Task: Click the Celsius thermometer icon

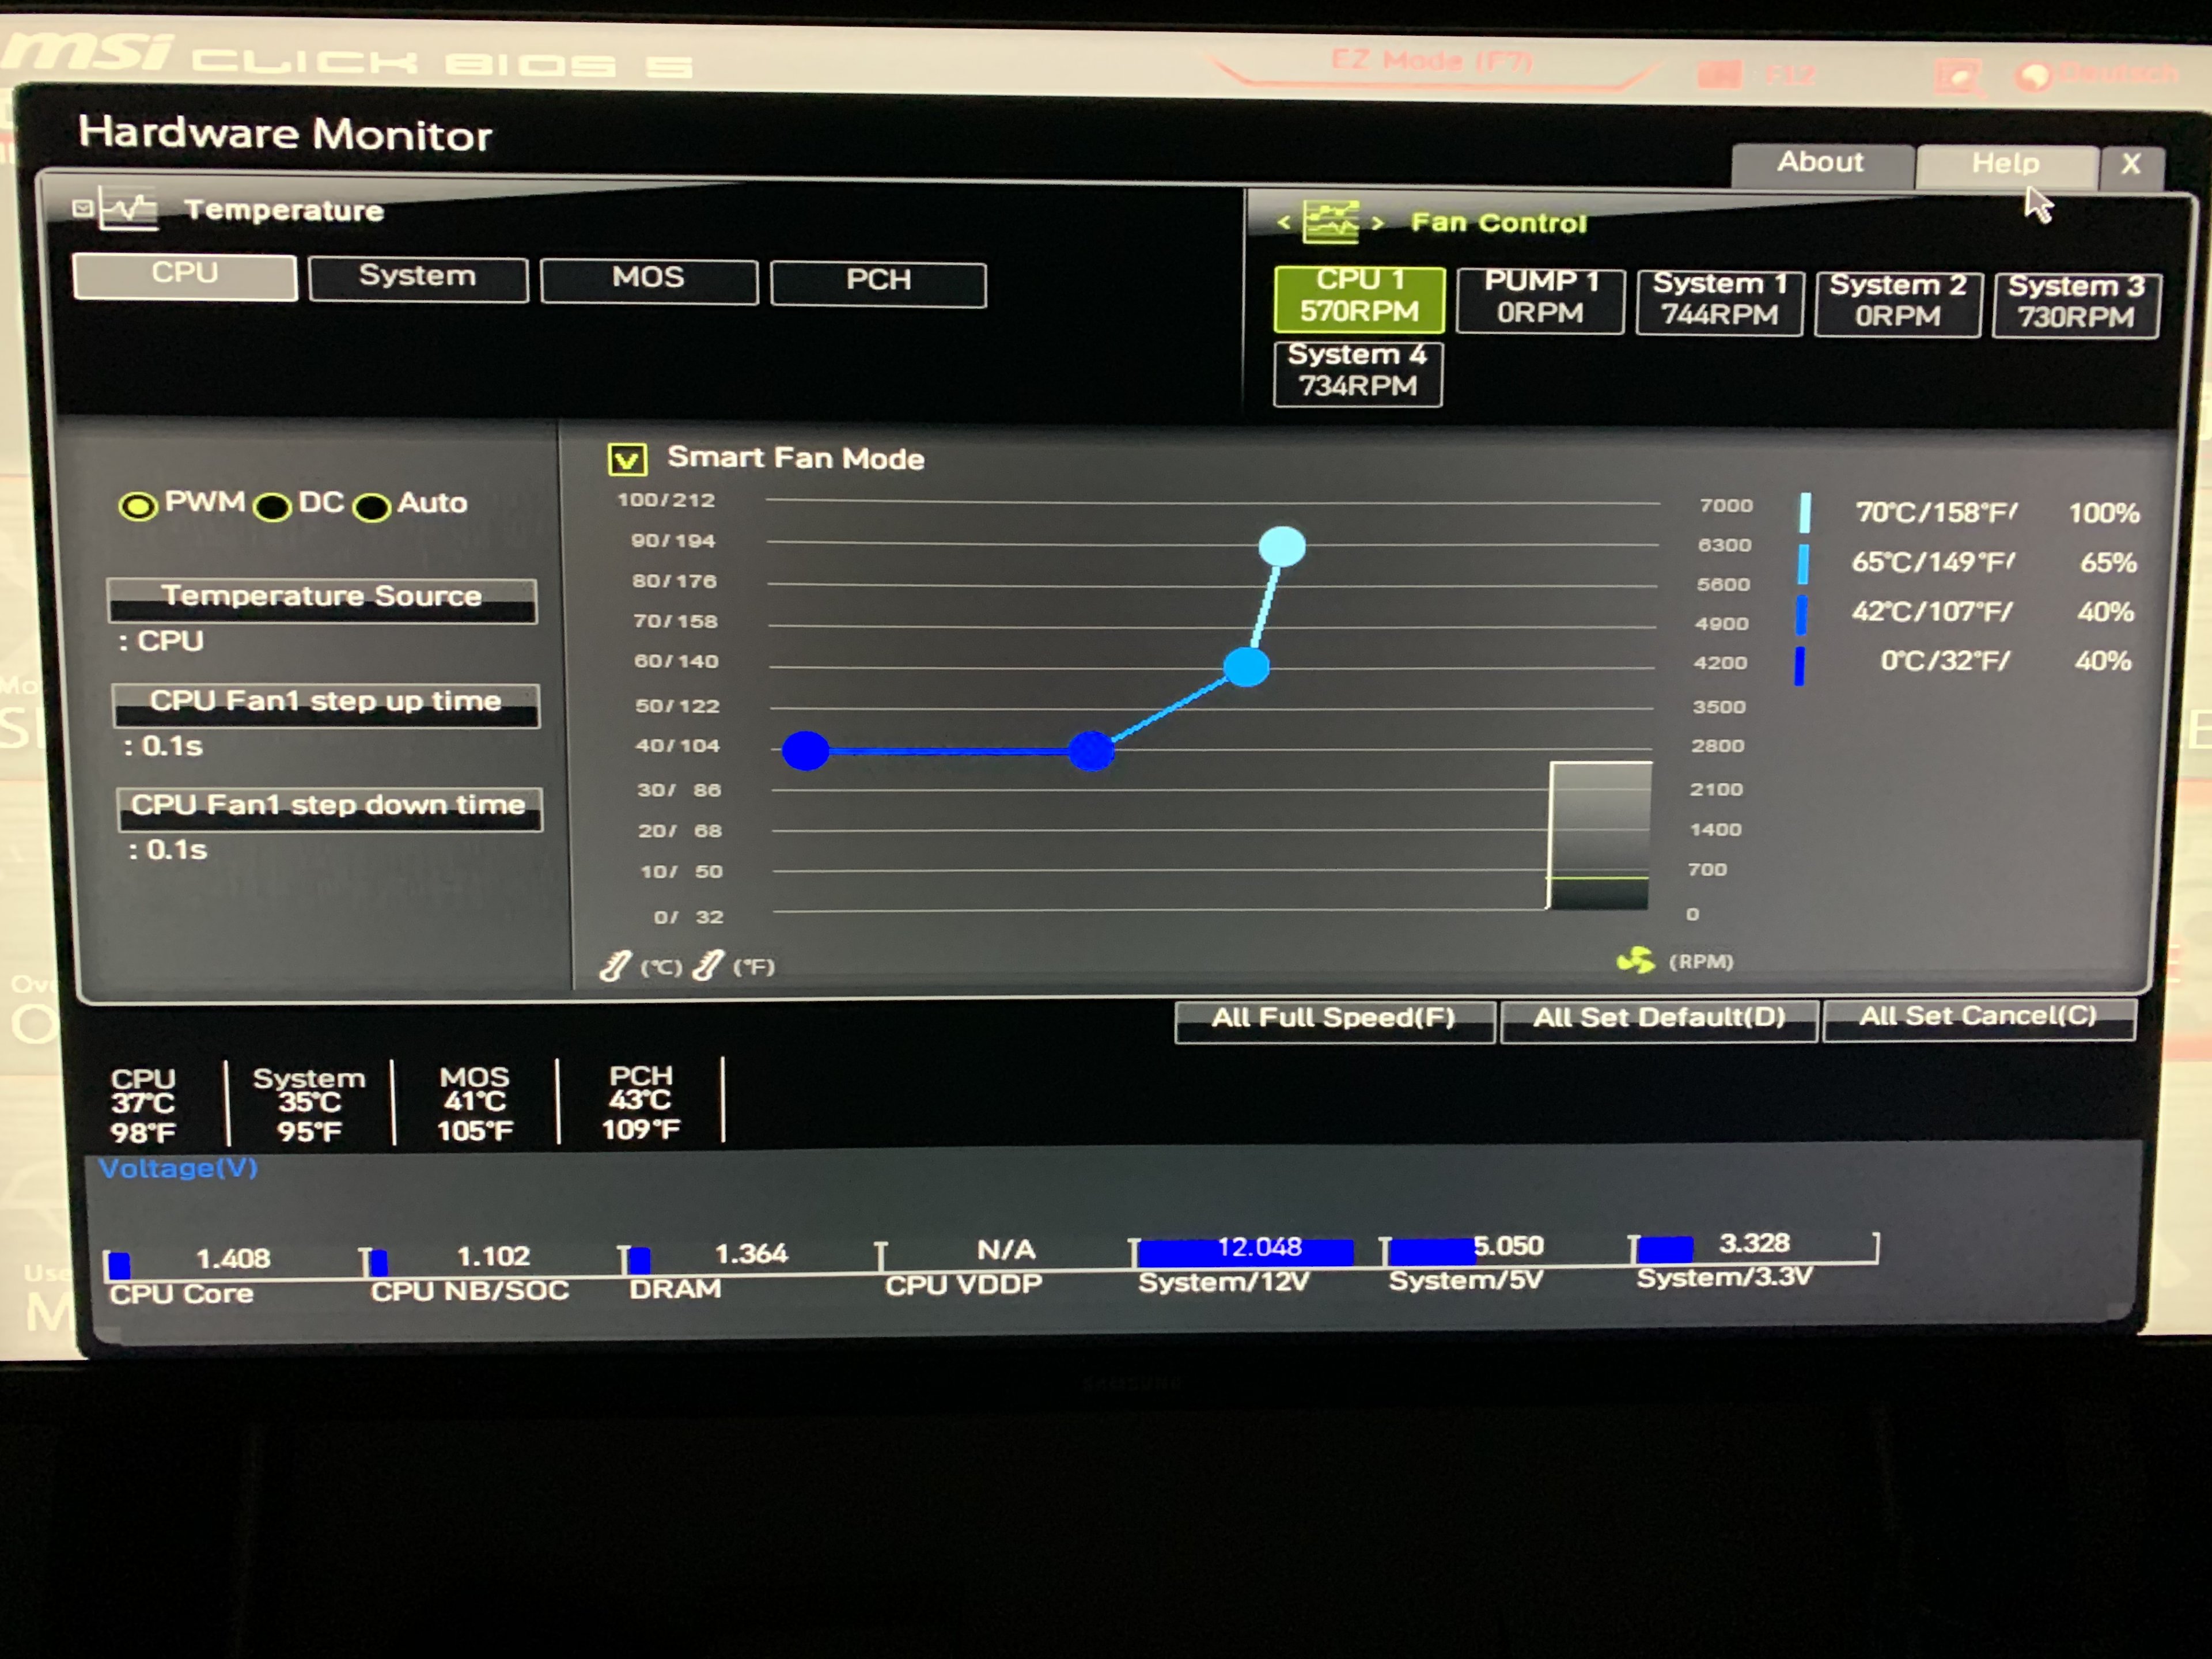Action: coord(616,966)
